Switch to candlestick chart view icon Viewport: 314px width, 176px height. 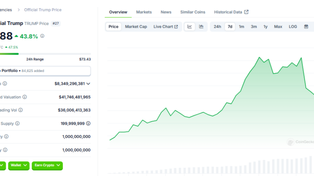pos(201,27)
